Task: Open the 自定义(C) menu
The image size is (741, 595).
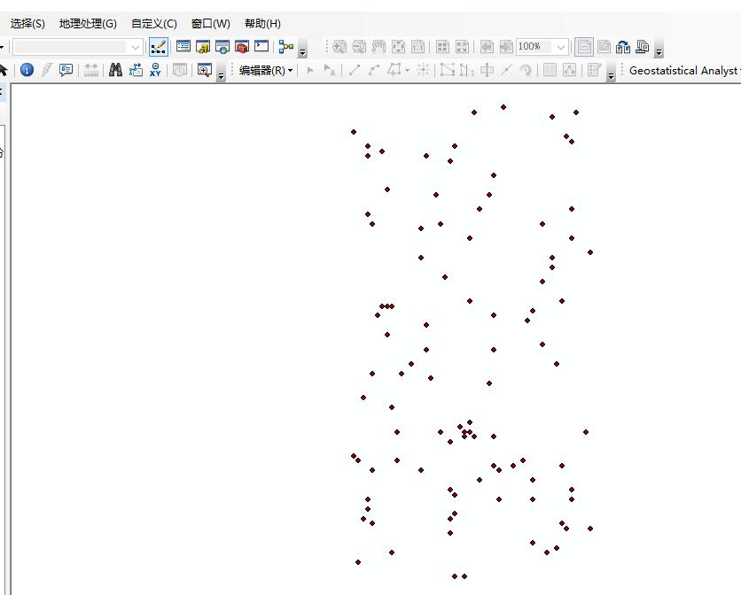Action: [x=154, y=24]
